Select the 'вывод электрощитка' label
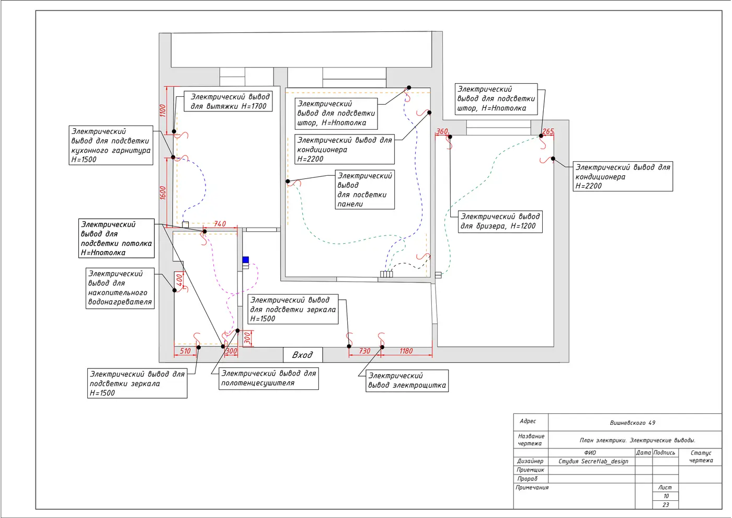This screenshot has height=518, width=732. tap(407, 380)
